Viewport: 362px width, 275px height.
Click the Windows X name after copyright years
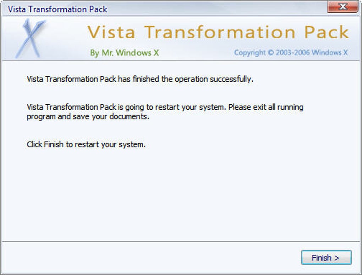(x=330, y=53)
